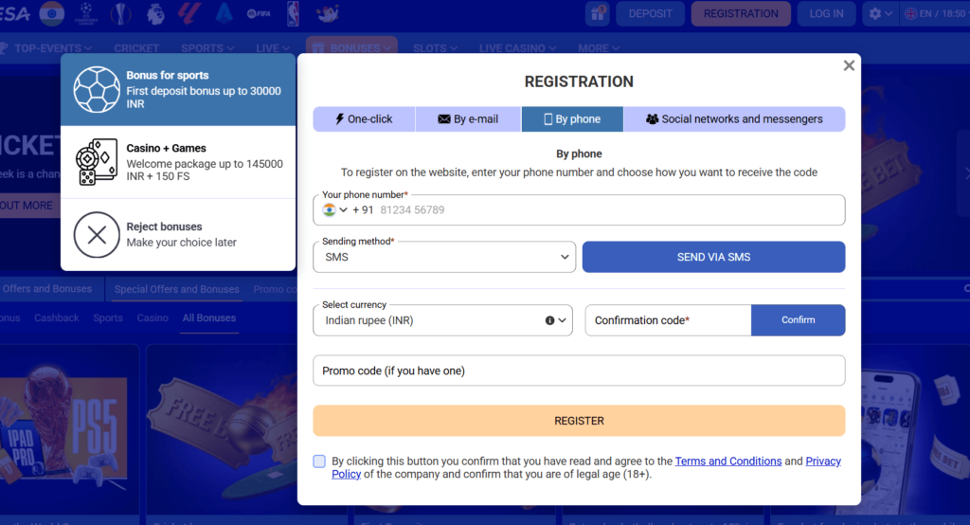Switch to the One-click registration tab
The image size is (970, 525).
click(364, 118)
